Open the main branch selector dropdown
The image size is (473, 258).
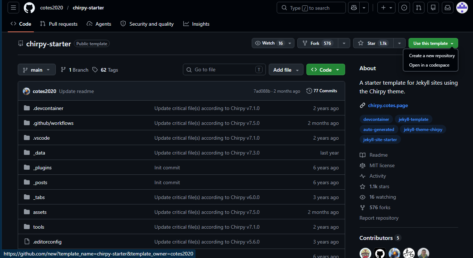tap(37, 70)
